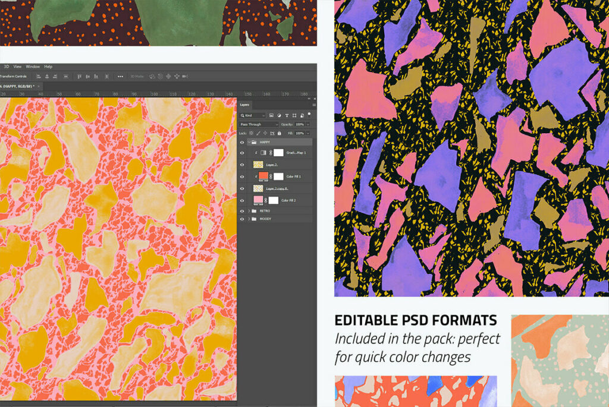This screenshot has width=609, height=407.
Task: Click the pink Color Fill 2 swatch thumbnail
Action: tap(258, 200)
